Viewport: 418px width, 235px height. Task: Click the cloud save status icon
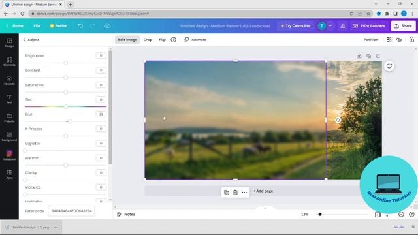(107, 26)
